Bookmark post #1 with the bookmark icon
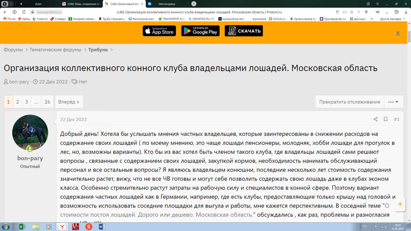 pos(386,119)
